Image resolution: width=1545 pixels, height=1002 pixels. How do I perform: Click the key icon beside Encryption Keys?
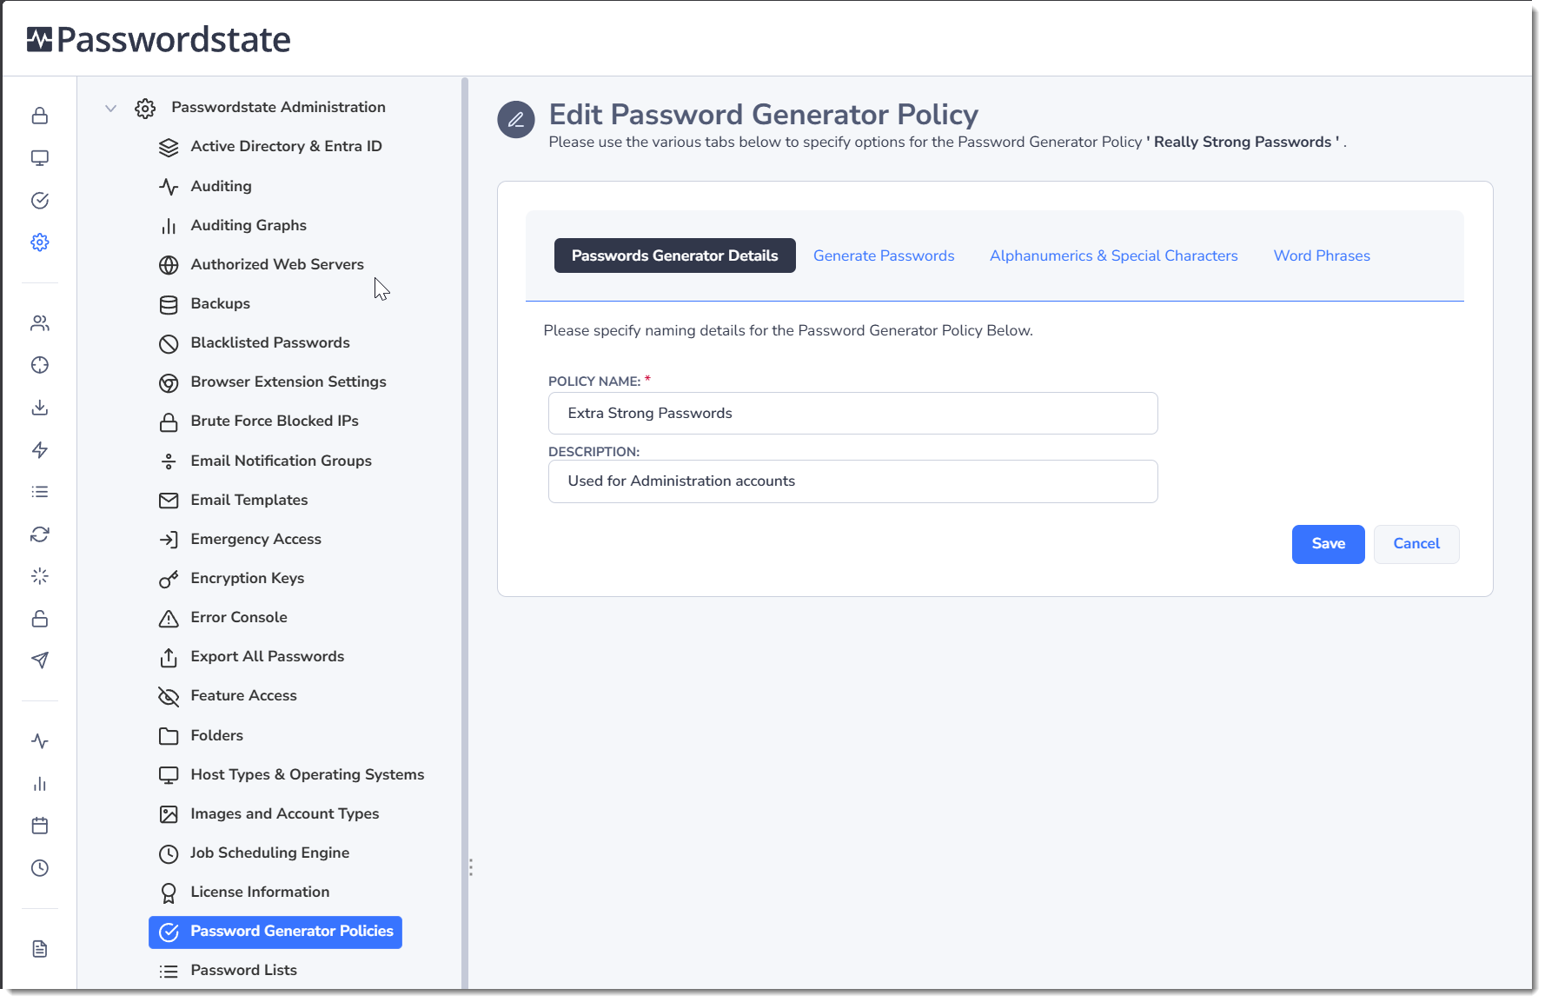pyautogui.click(x=169, y=580)
